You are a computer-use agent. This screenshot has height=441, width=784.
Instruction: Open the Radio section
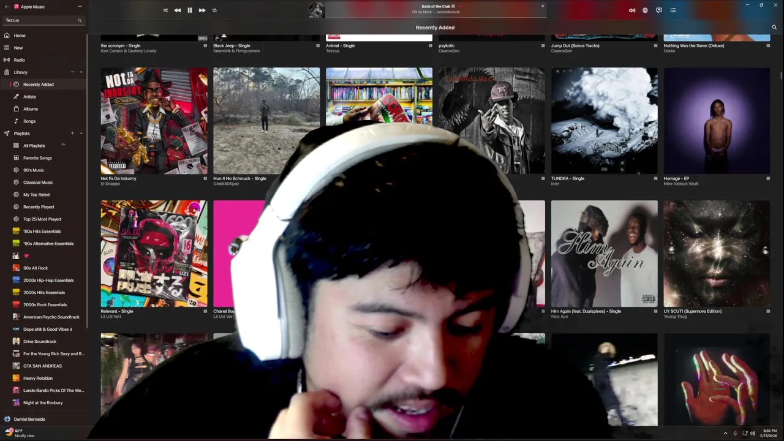click(43, 60)
